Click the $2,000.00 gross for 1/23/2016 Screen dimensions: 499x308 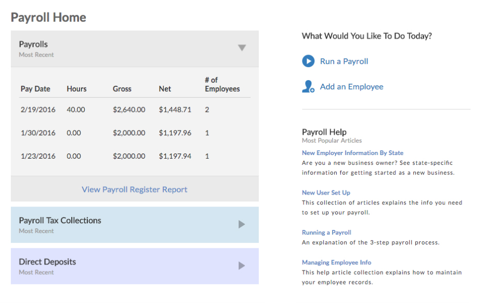[x=129, y=156]
